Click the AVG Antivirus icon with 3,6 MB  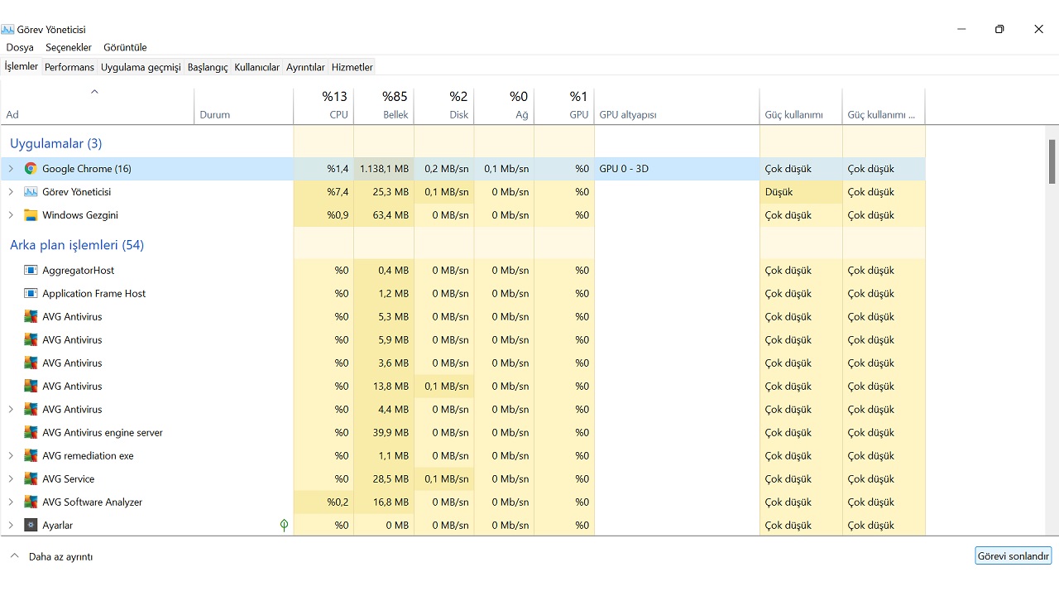coord(31,363)
